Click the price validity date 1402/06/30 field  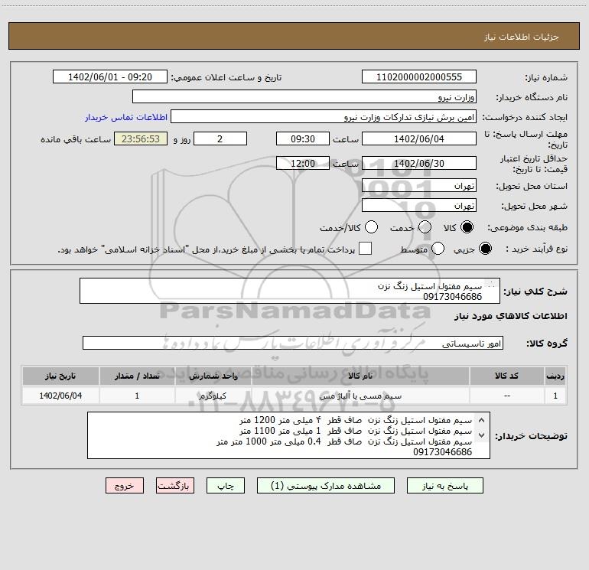click(x=419, y=163)
